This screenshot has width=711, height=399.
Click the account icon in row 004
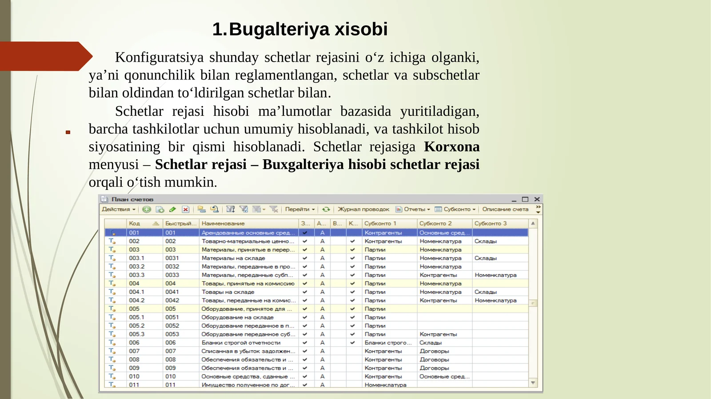[x=112, y=283]
